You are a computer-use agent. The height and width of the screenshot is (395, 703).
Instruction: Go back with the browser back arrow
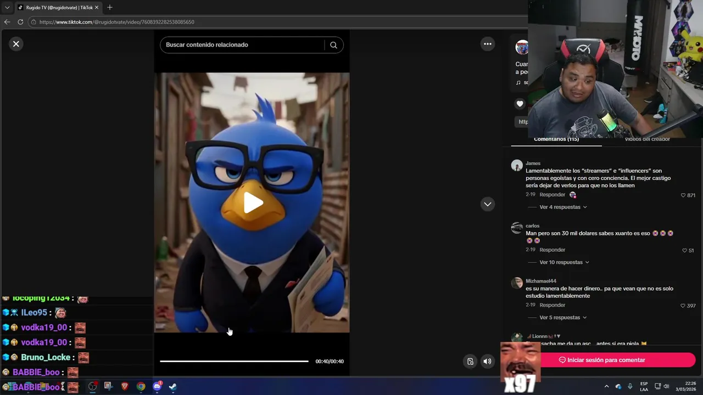[7, 22]
